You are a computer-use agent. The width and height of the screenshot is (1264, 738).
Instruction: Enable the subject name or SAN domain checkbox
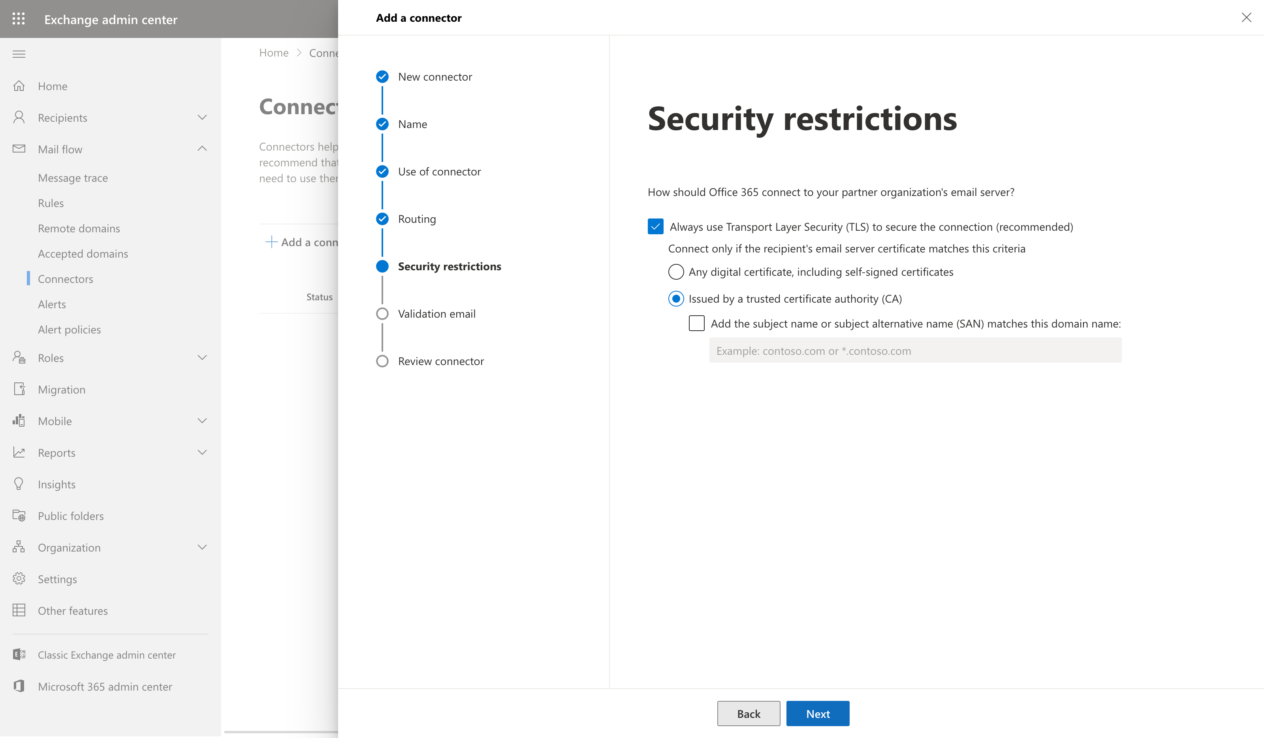point(697,323)
